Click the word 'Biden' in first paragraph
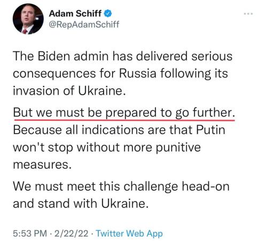This screenshot has height=241, width=267. [53, 56]
